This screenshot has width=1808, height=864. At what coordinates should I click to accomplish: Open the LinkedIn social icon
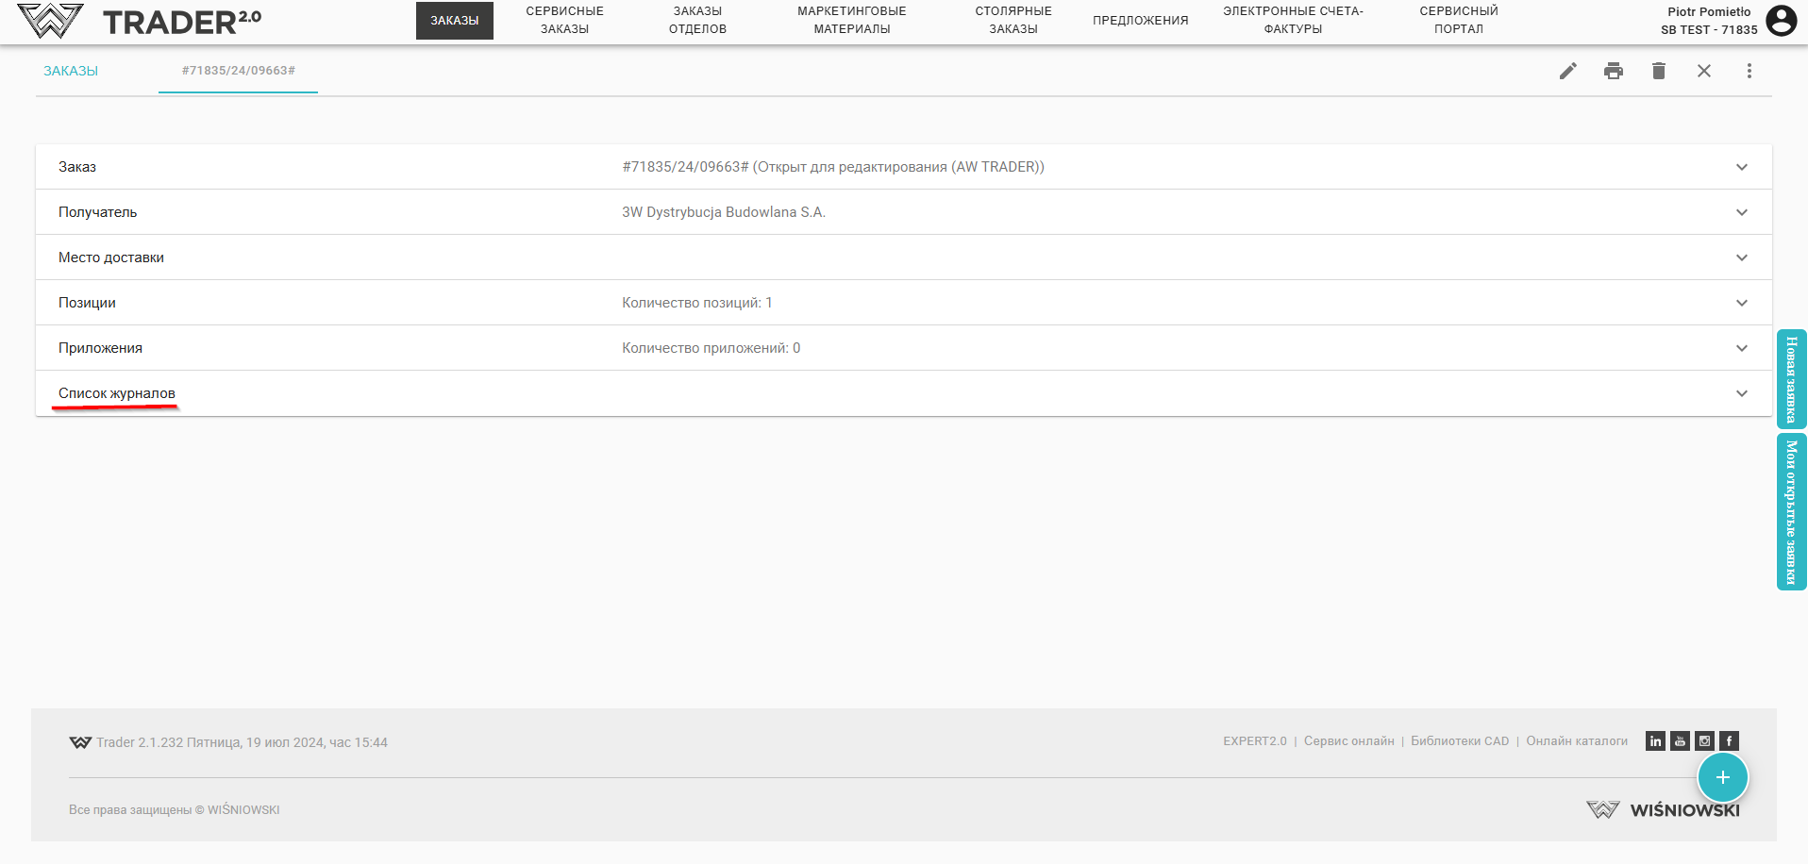pos(1655,741)
